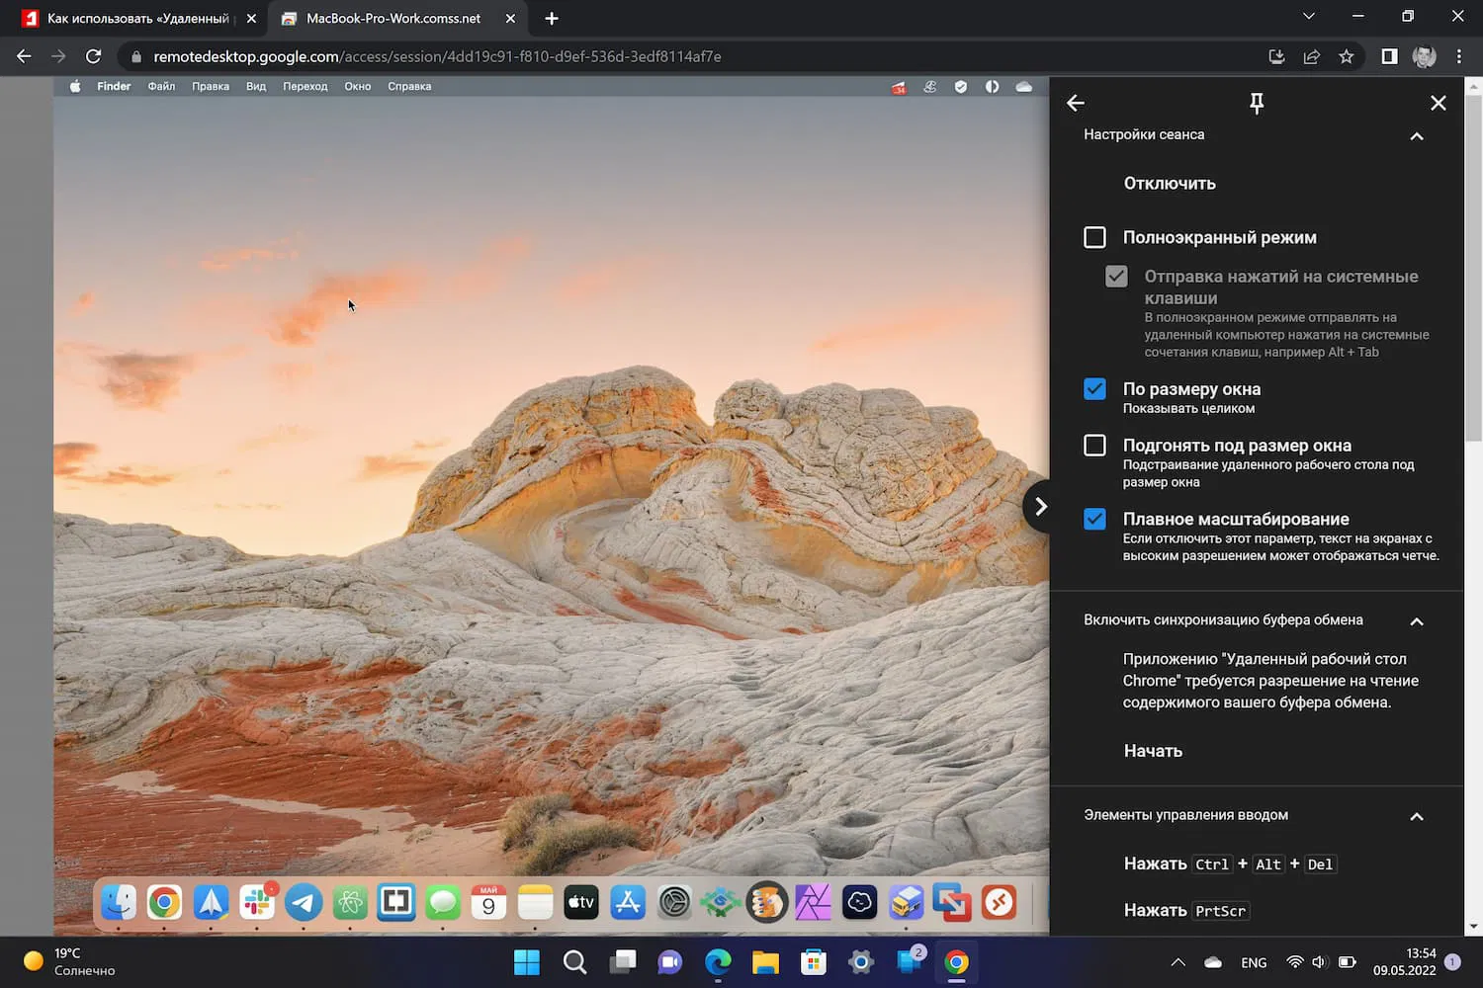Collapse the clipboard synchronization section
Screen dimensions: 1483x988
[x=1417, y=621]
